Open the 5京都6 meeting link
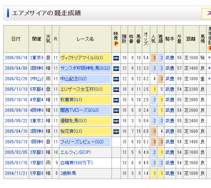This screenshot has width=211, height=188. [x=37, y=173]
